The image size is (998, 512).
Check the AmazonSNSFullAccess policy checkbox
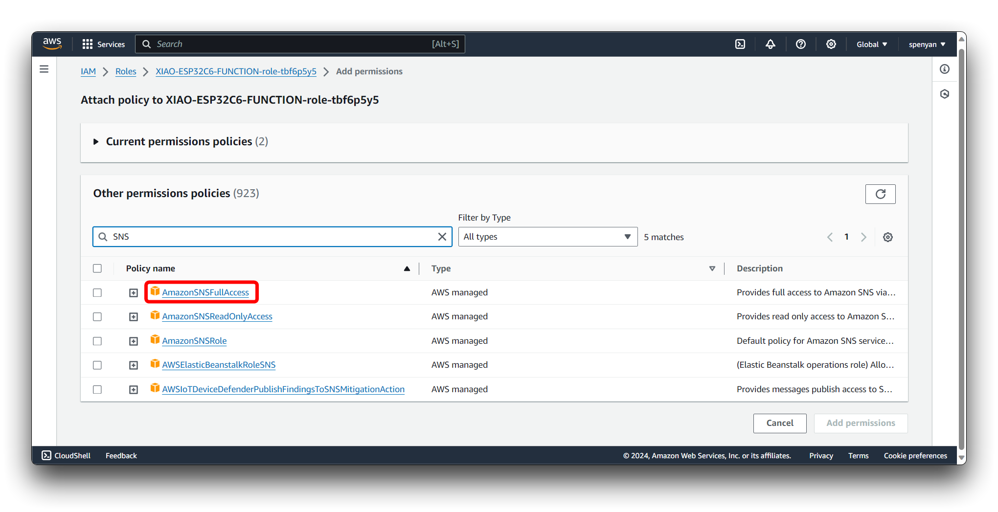pos(97,292)
